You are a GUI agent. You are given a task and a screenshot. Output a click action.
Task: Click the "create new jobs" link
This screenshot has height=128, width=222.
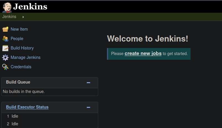coord(143,54)
